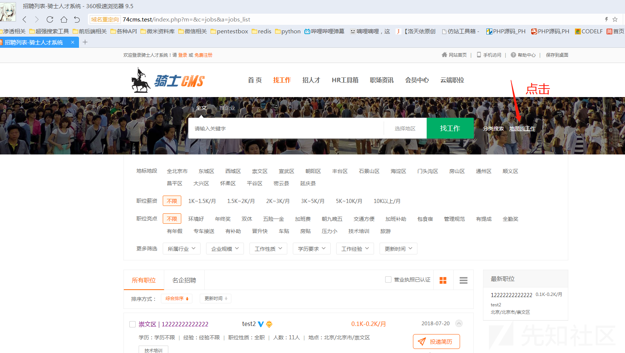Click the undo/restore closed page icon
This screenshot has width=625, height=353.
[x=77, y=19]
